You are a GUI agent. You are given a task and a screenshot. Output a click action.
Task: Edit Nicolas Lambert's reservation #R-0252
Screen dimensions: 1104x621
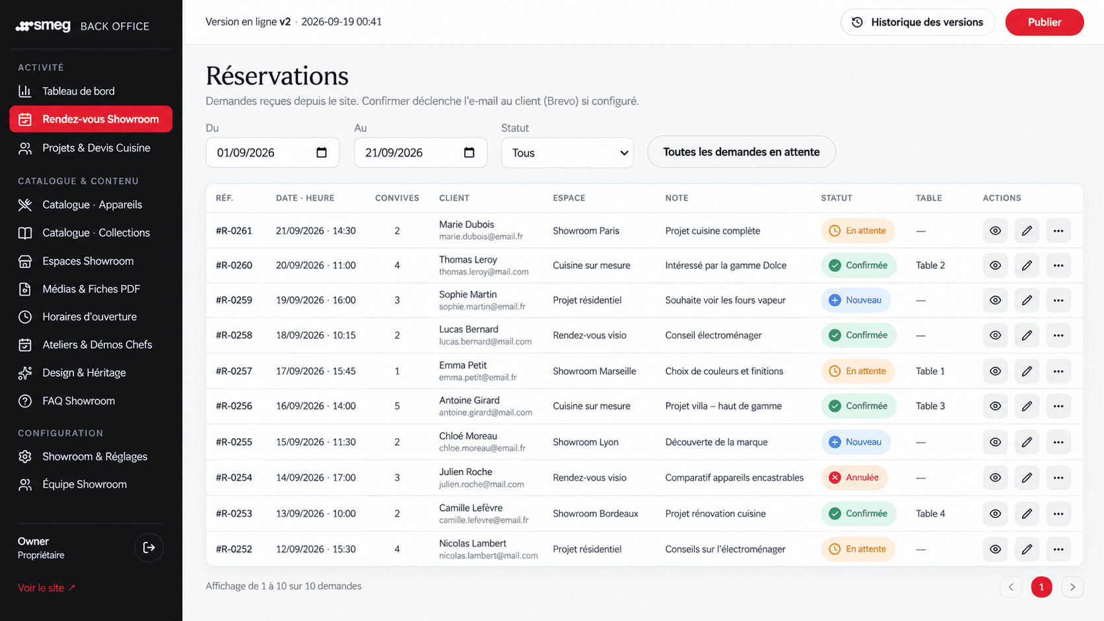click(1027, 549)
